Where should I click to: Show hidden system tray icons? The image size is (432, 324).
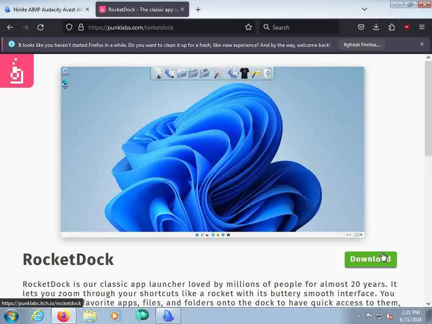[359, 316]
